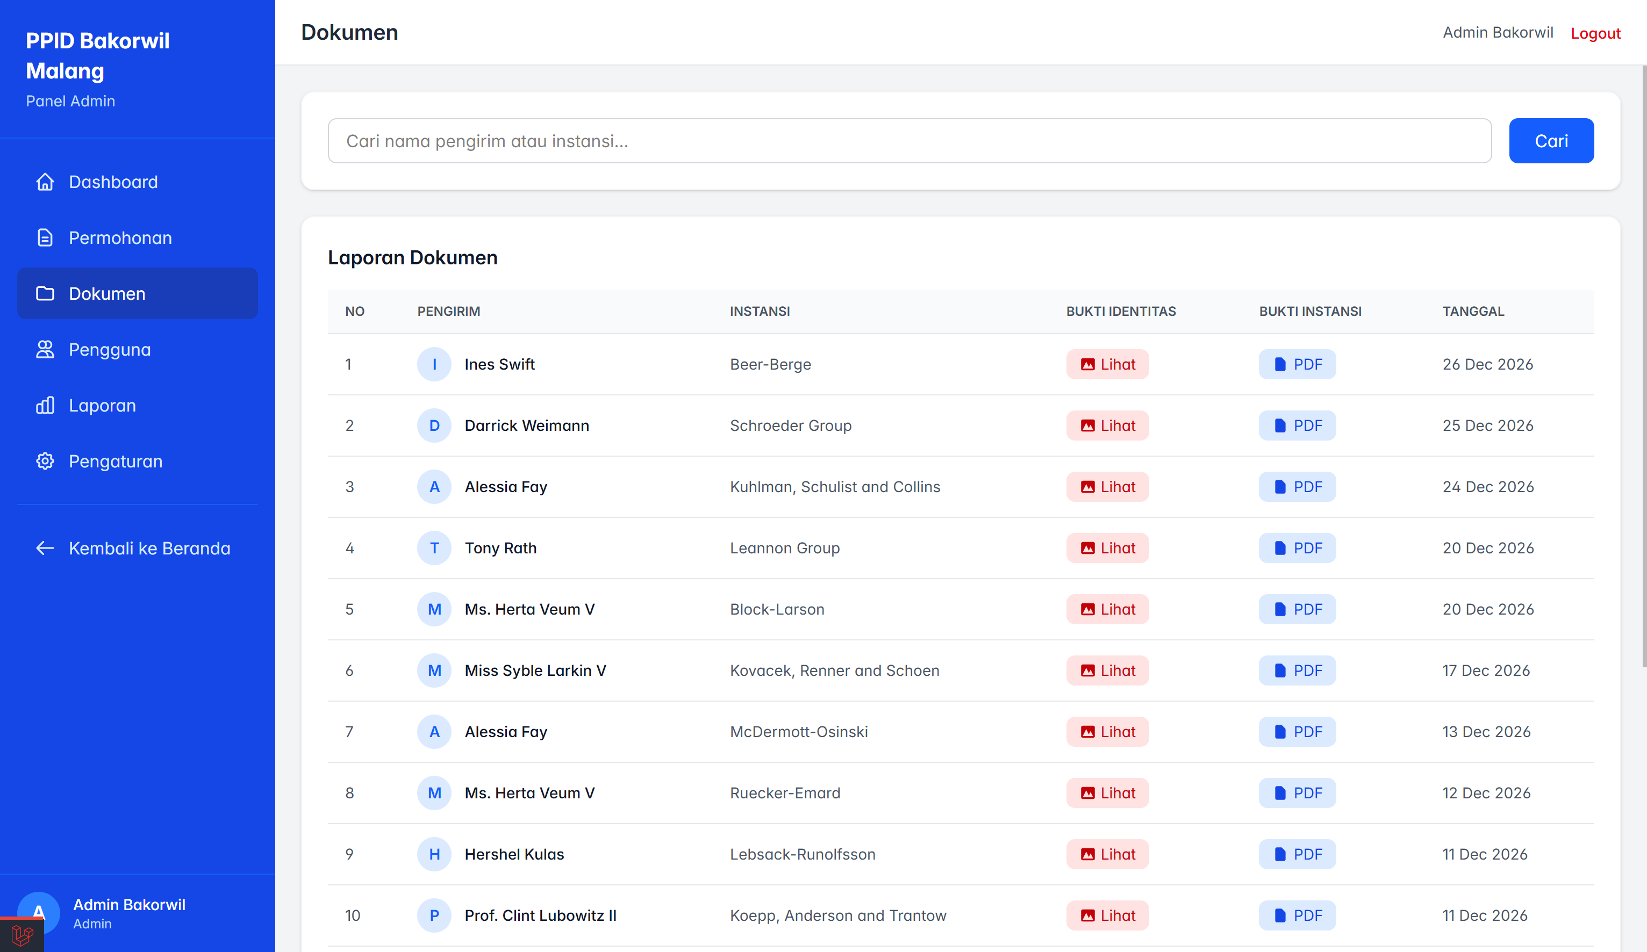Open the PDF for Darrick Weimann
The image size is (1647, 952).
(x=1298, y=425)
